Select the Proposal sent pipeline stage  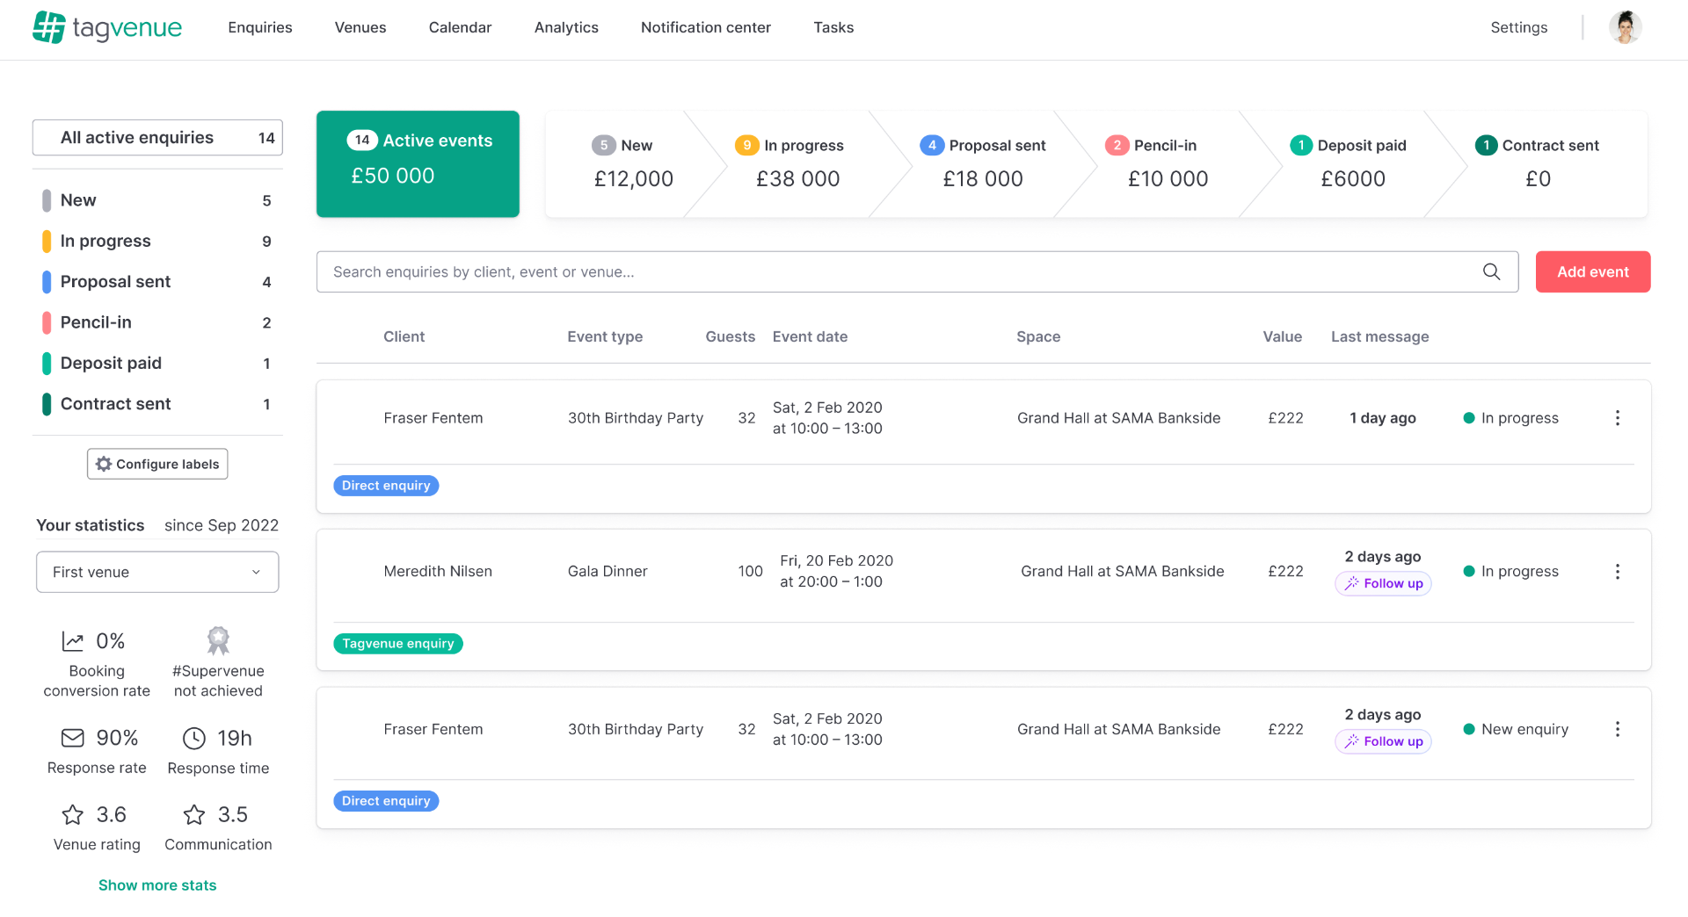[983, 163]
